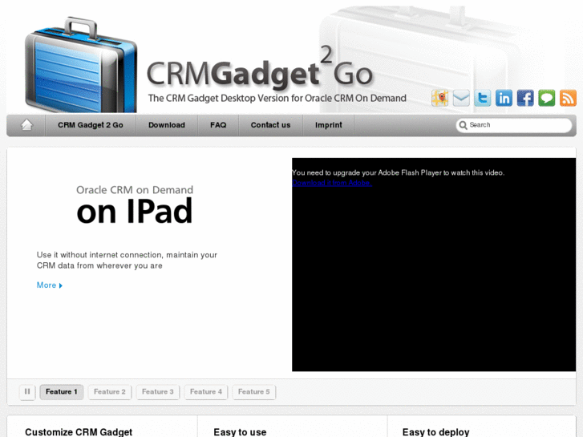The height and width of the screenshot is (437, 583).
Task: Click the Download it from Adobe link
Action: click(332, 183)
